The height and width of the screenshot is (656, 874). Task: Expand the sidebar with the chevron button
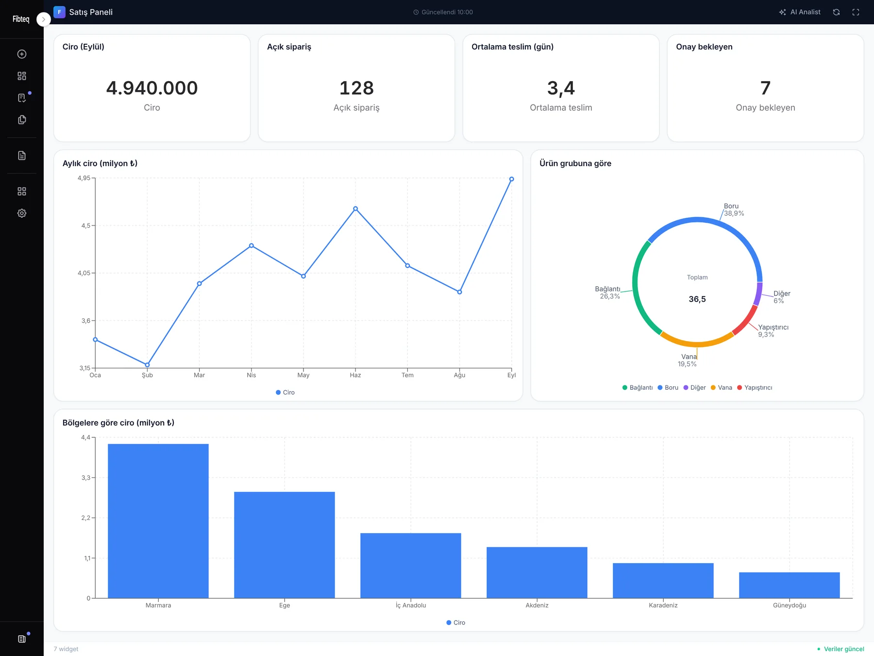tap(43, 19)
